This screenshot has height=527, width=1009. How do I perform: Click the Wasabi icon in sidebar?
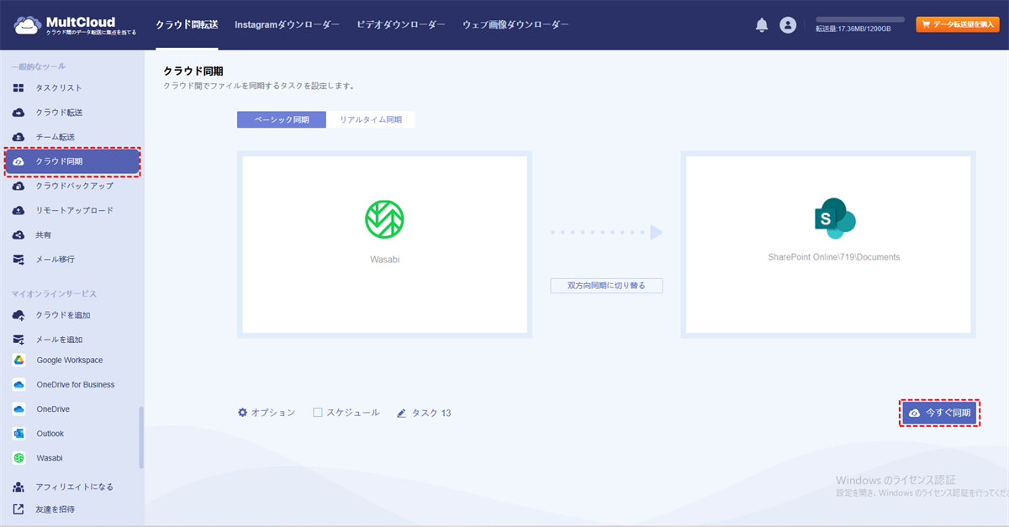[18, 458]
